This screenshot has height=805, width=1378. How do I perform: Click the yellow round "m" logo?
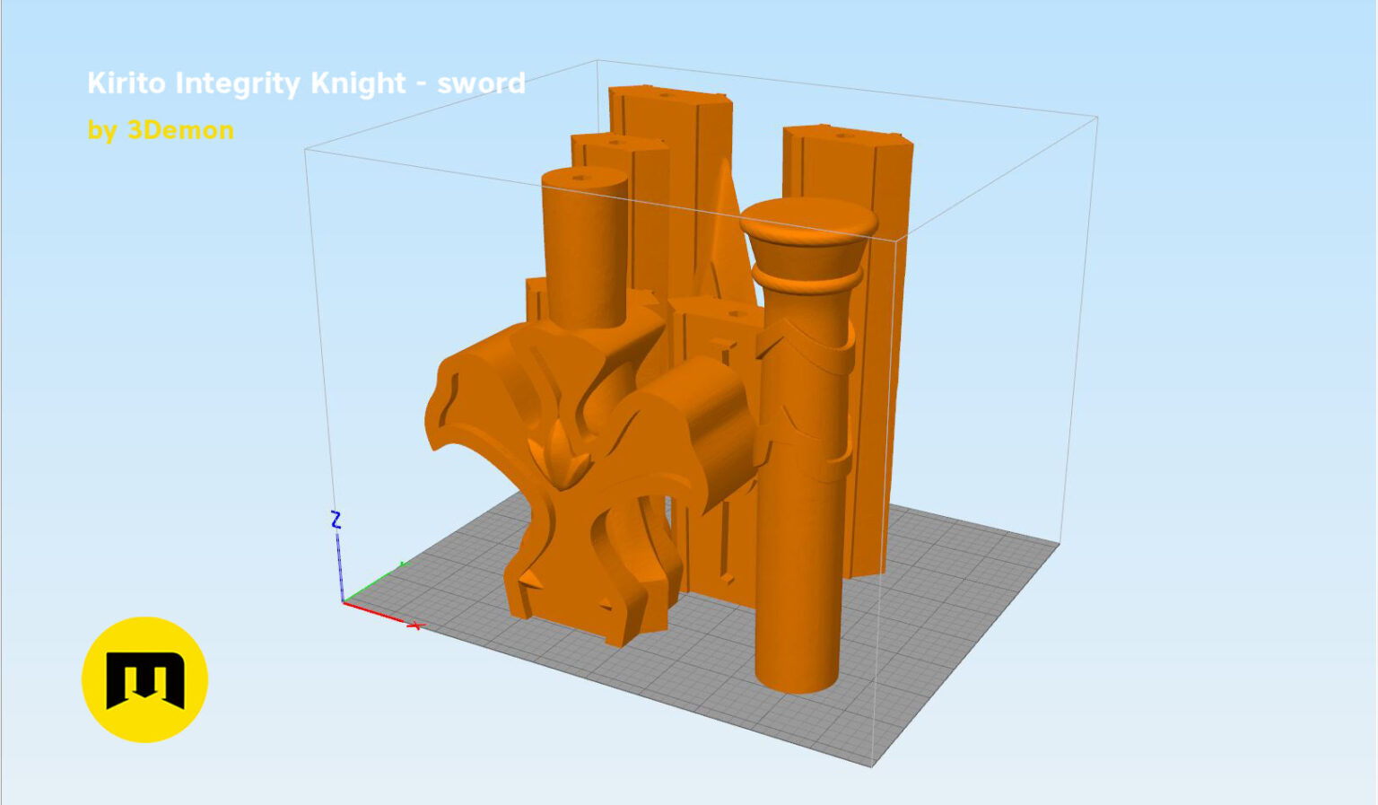pos(144,679)
